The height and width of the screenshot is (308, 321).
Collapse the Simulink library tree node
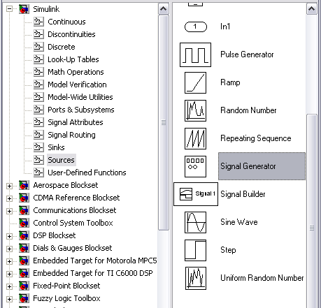9,9
